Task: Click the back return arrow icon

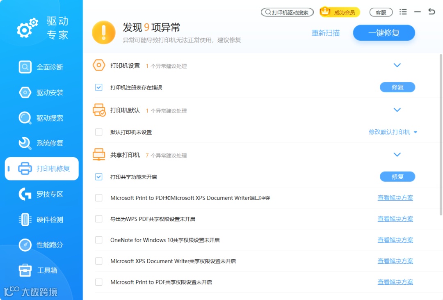Action: click(x=432, y=11)
